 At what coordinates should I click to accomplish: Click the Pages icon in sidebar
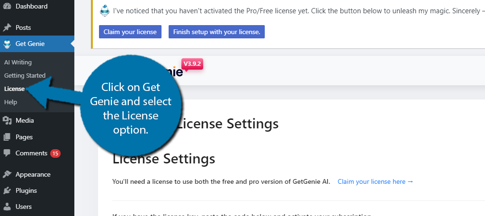pyautogui.click(x=7, y=137)
